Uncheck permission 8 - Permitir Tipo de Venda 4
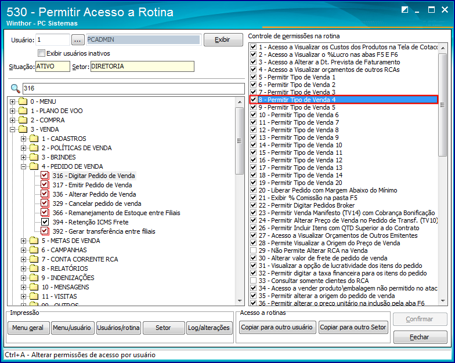The height and width of the screenshot is (363, 455). 253,100
